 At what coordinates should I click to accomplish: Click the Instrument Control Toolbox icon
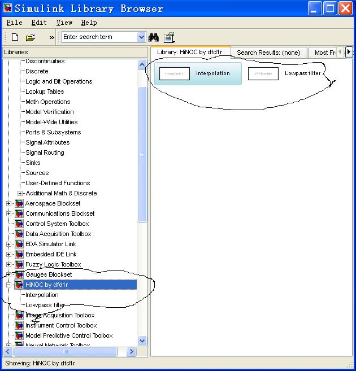(19, 326)
